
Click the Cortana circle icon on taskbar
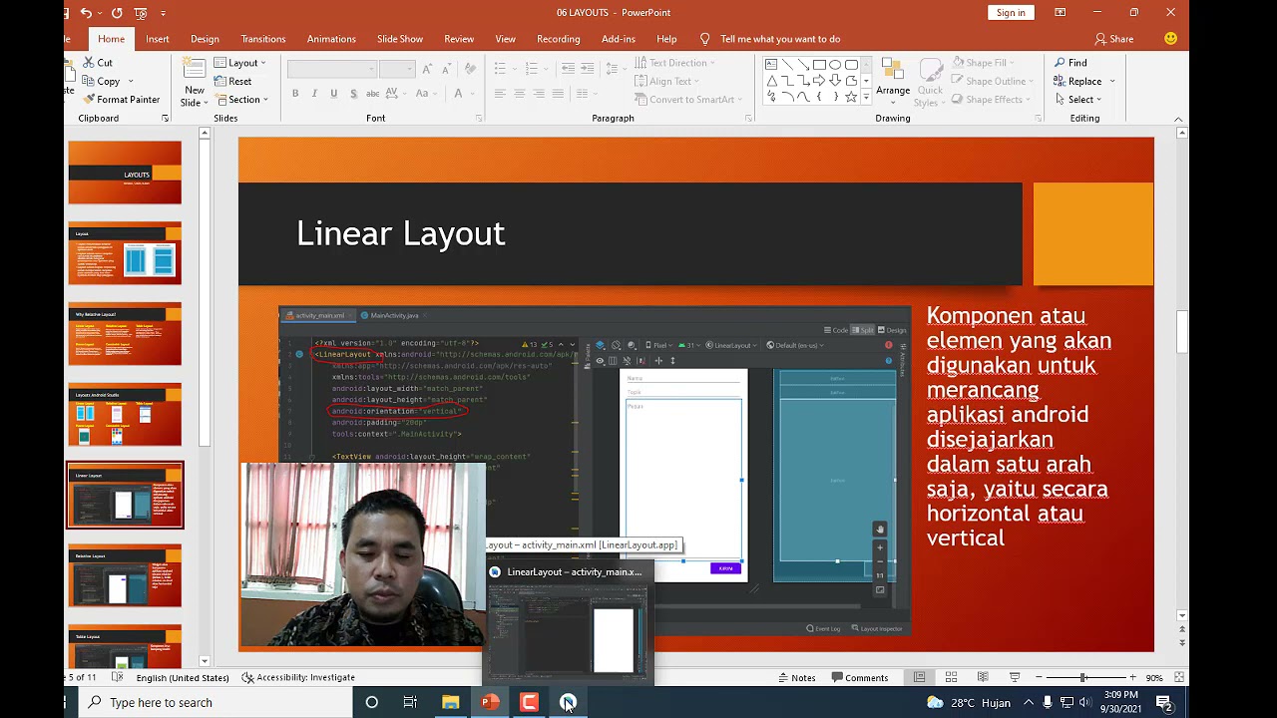pyautogui.click(x=371, y=702)
